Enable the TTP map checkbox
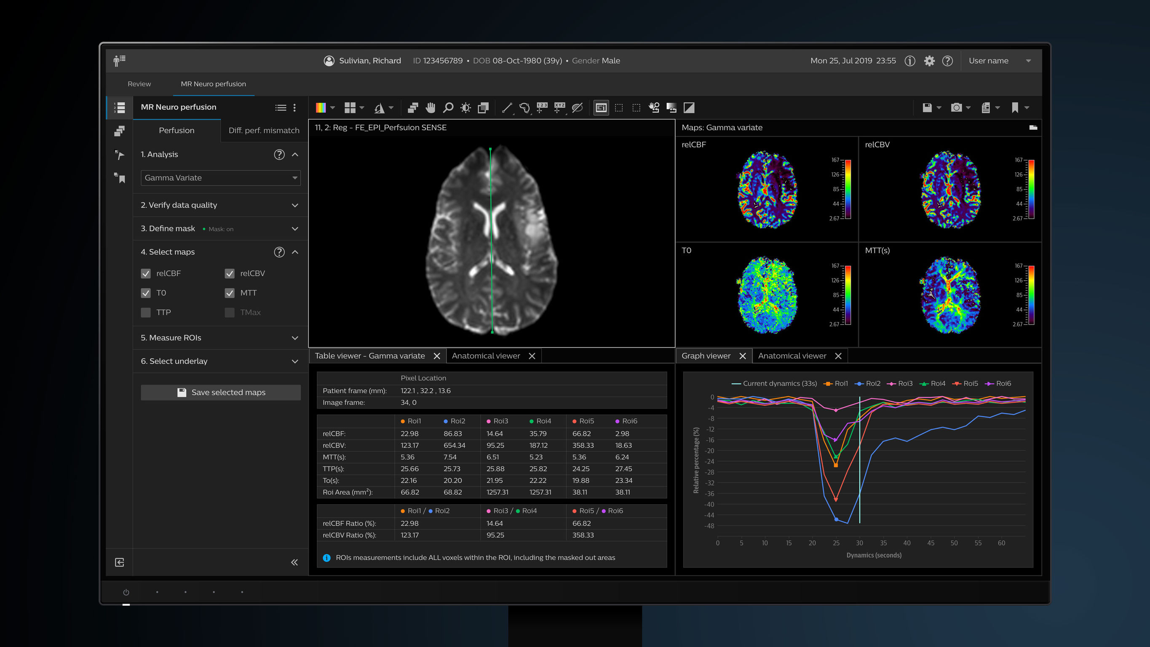1150x647 pixels. coord(146,312)
